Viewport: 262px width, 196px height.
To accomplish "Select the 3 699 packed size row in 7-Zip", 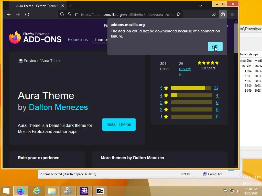I will 251,90.
